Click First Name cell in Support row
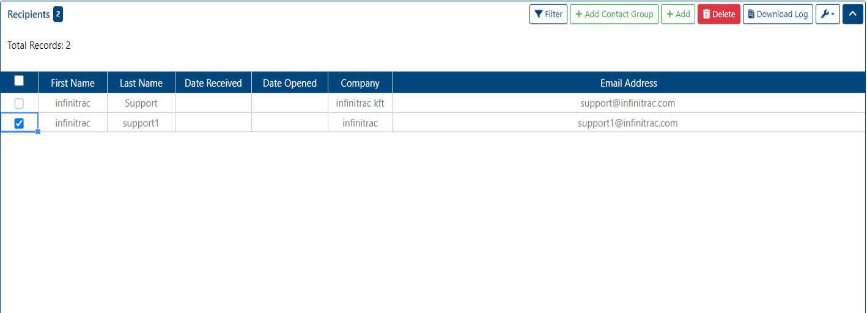The height and width of the screenshot is (313, 867). click(73, 103)
